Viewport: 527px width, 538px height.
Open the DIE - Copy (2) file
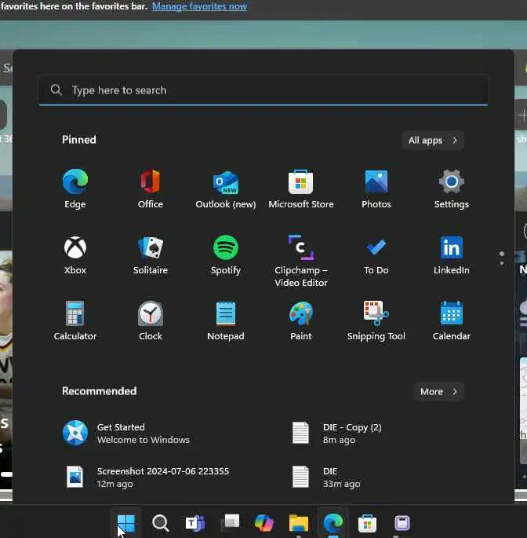(x=337, y=433)
